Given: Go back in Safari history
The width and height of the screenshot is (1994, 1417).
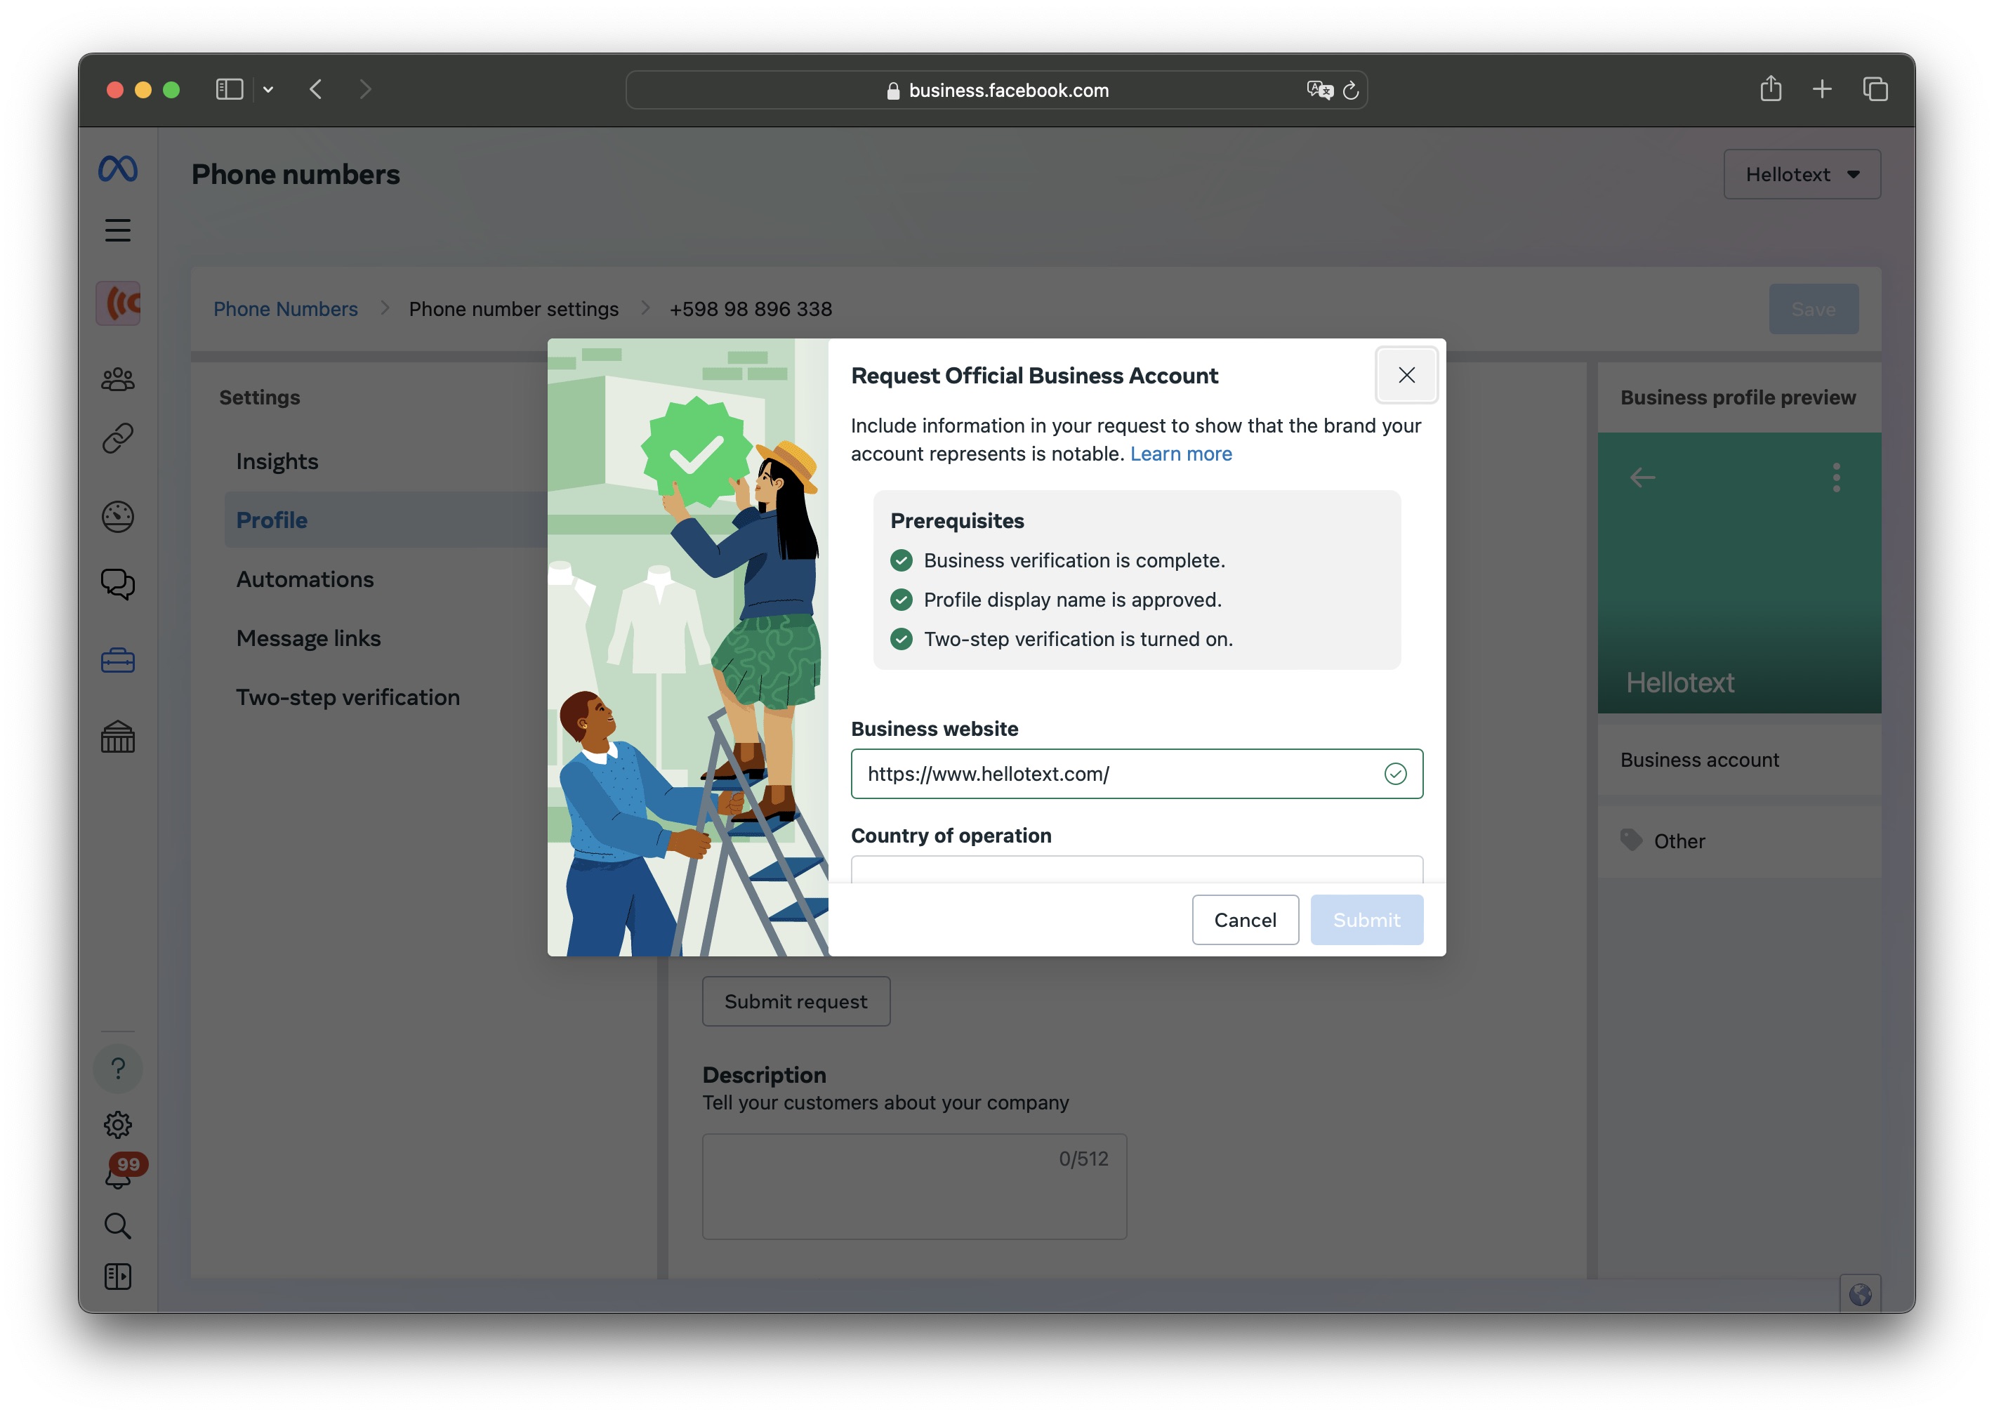Looking at the screenshot, I should tap(316, 89).
